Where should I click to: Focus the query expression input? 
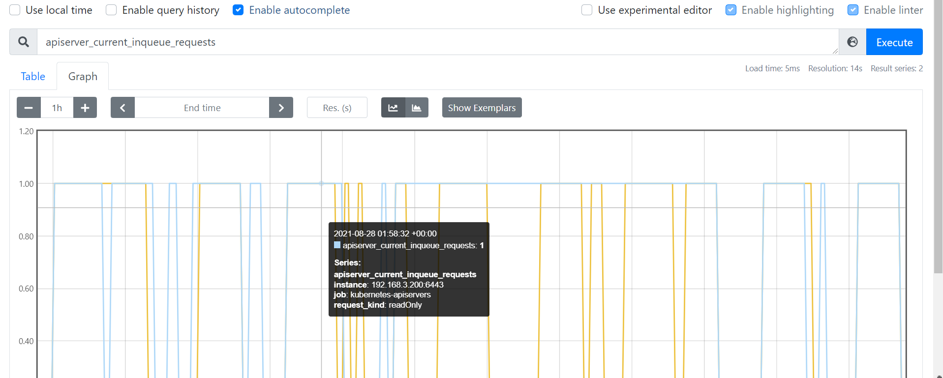[438, 42]
